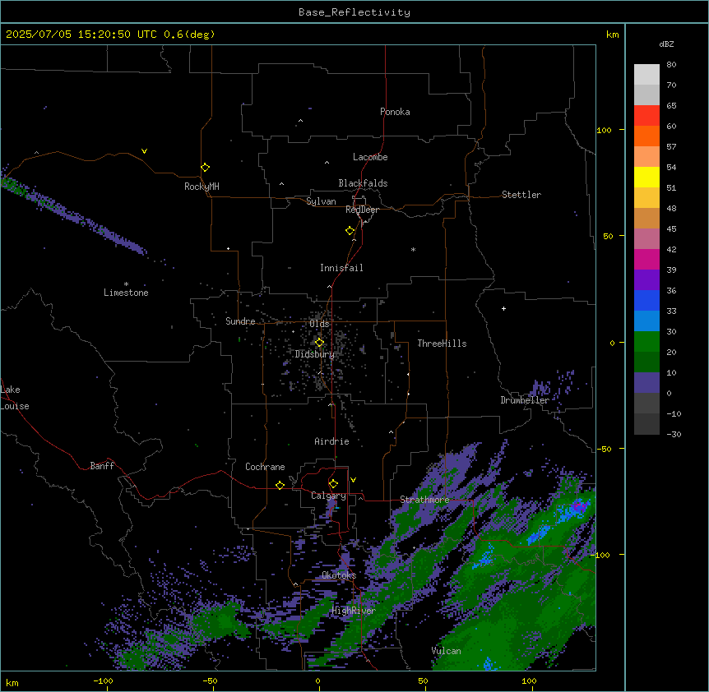Click the Sylvan label
Image resolution: width=709 pixels, height=692 pixels.
point(321,201)
